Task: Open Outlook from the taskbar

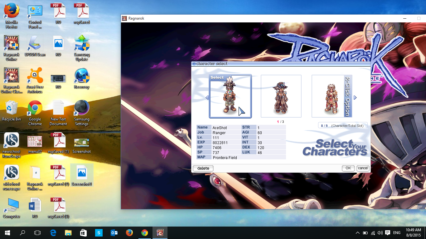Action: (x=114, y=233)
